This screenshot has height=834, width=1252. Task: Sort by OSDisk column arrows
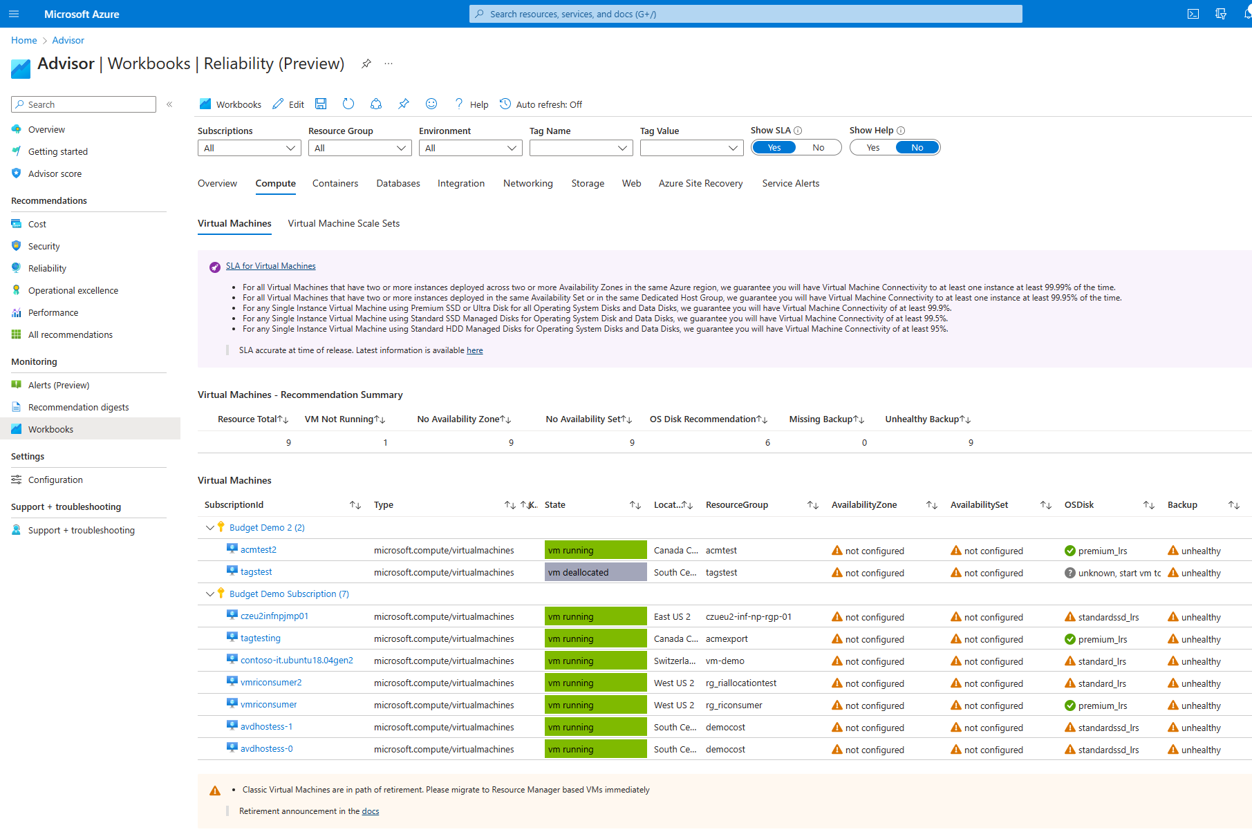tap(1149, 505)
